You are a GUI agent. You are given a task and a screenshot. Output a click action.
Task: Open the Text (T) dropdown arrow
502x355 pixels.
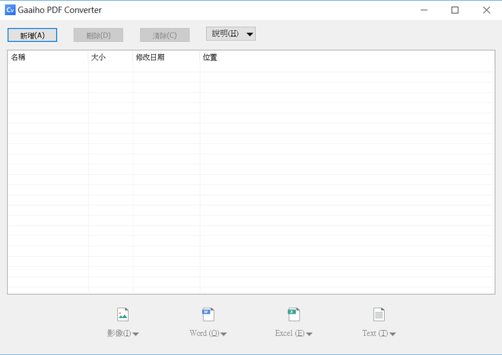[392, 334]
